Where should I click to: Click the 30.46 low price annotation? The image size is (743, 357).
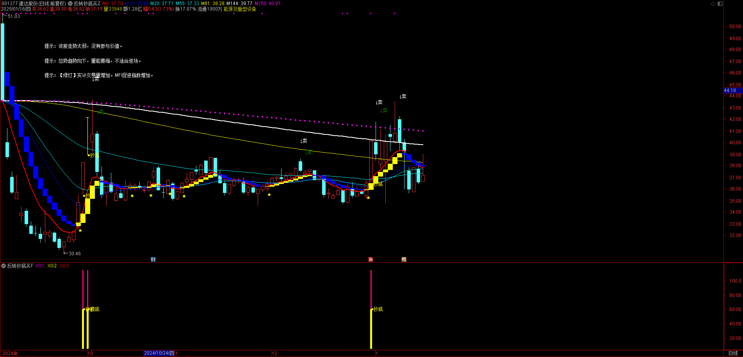click(75, 254)
